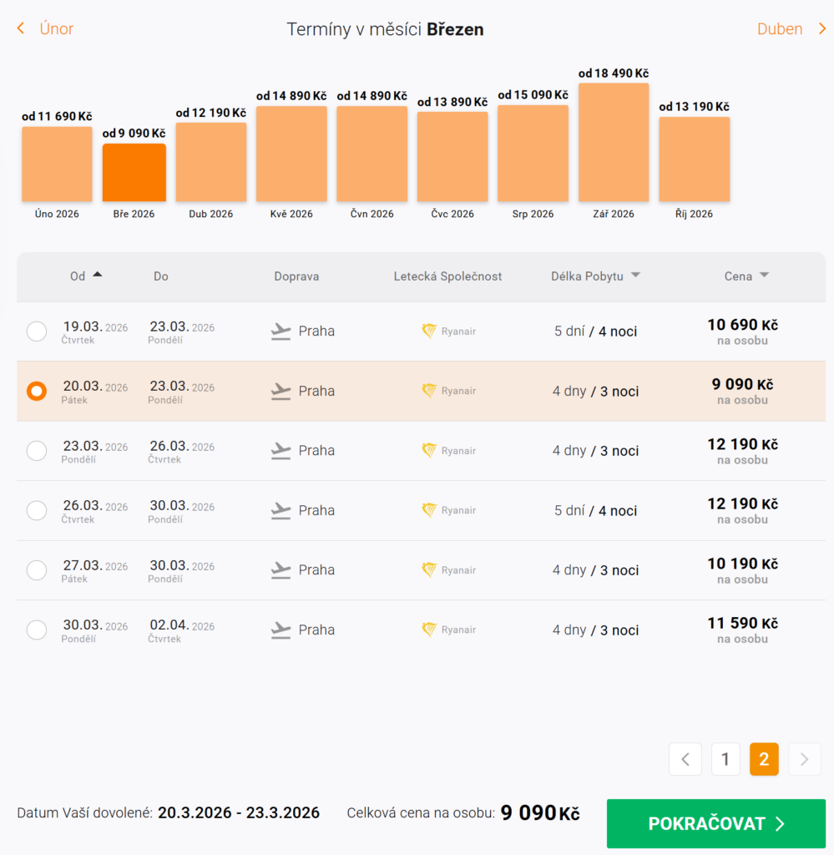The width and height of the screenshot is (834, 855).
Task: Sort by Délka Pobytu column arrow
Action: point(635,276)
